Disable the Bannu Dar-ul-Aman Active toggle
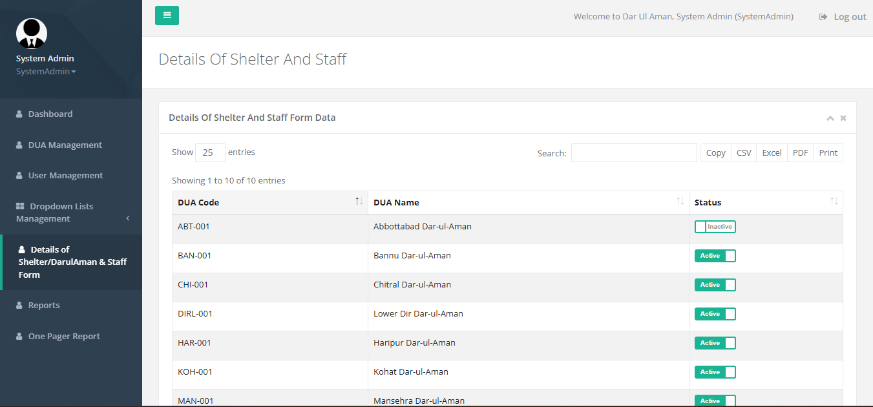Viewport: 873px width, 407px height. (715, 256)
